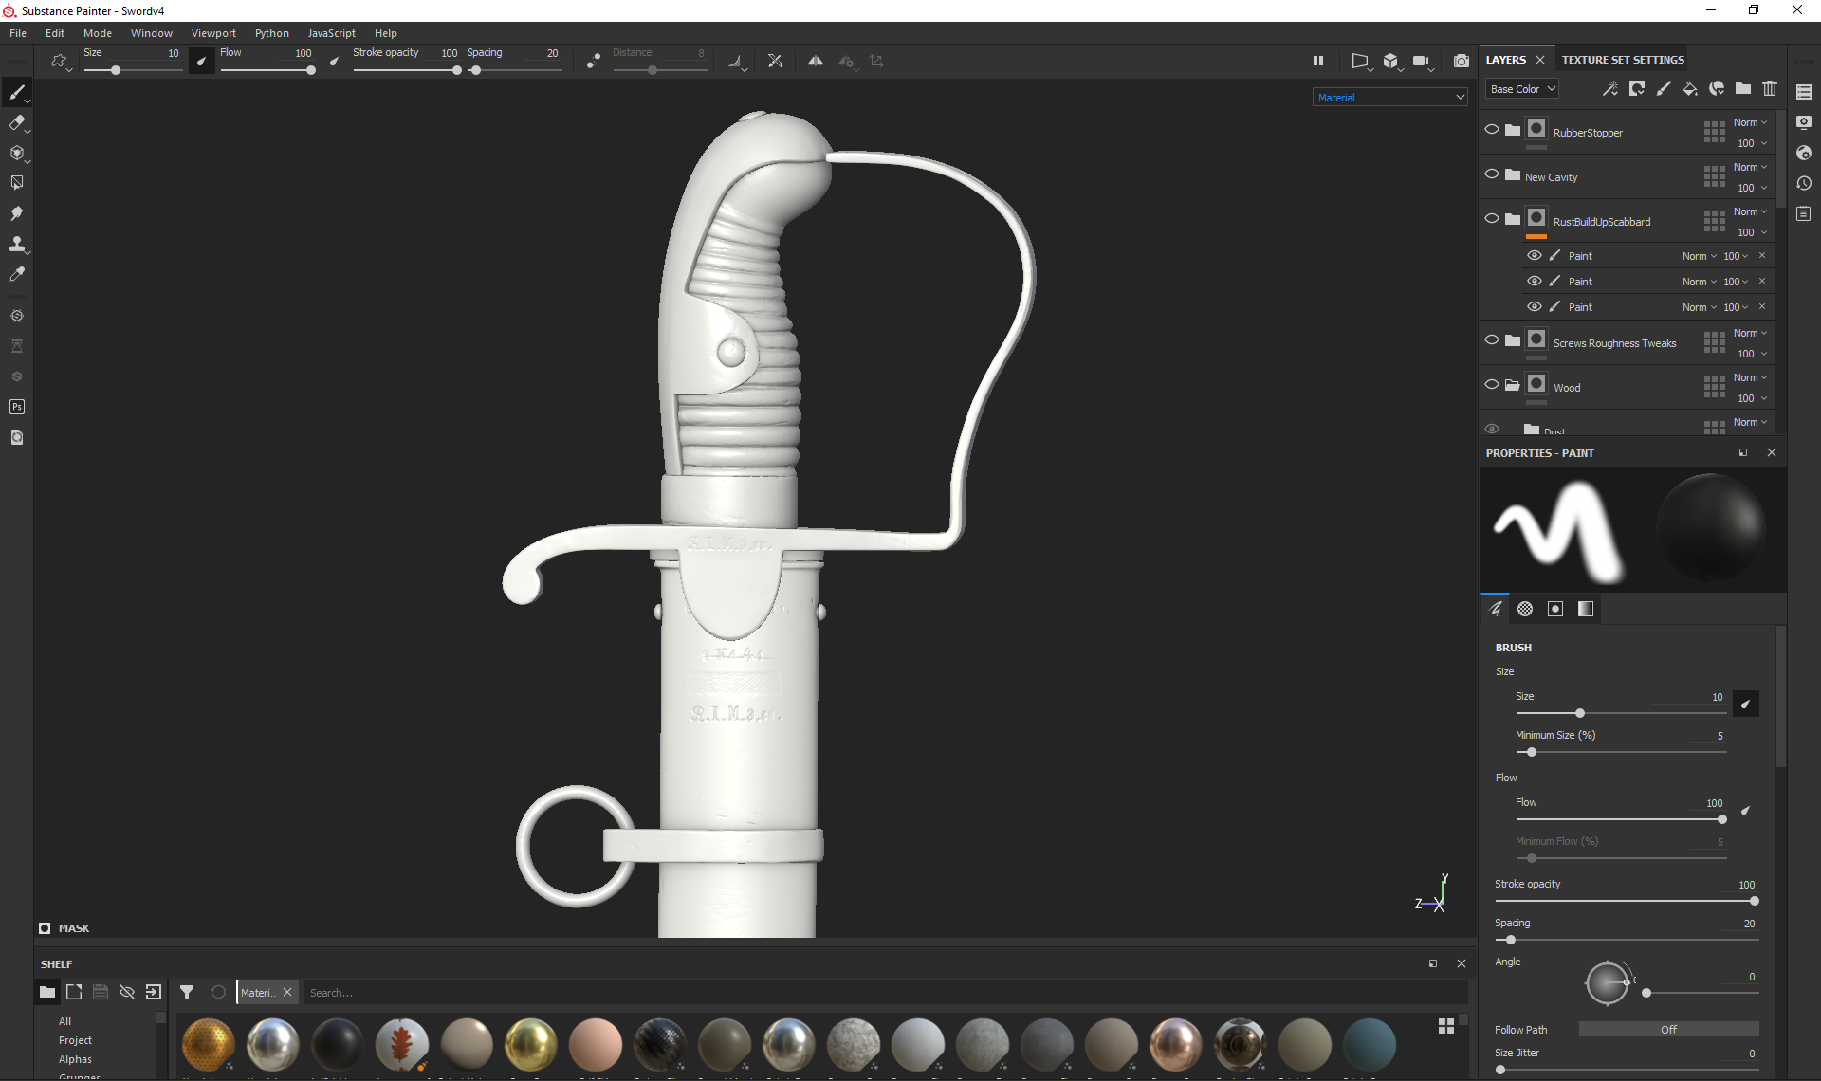Screen dimensions: 1821x1081
Task: Add a fill layer with bucket icon
Action: (x=1690, y=88)
